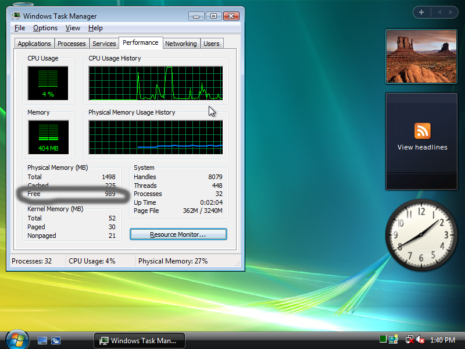
Task: Minimize the Task Manager window
Action: pyautogui.click(x=196, y=16)
